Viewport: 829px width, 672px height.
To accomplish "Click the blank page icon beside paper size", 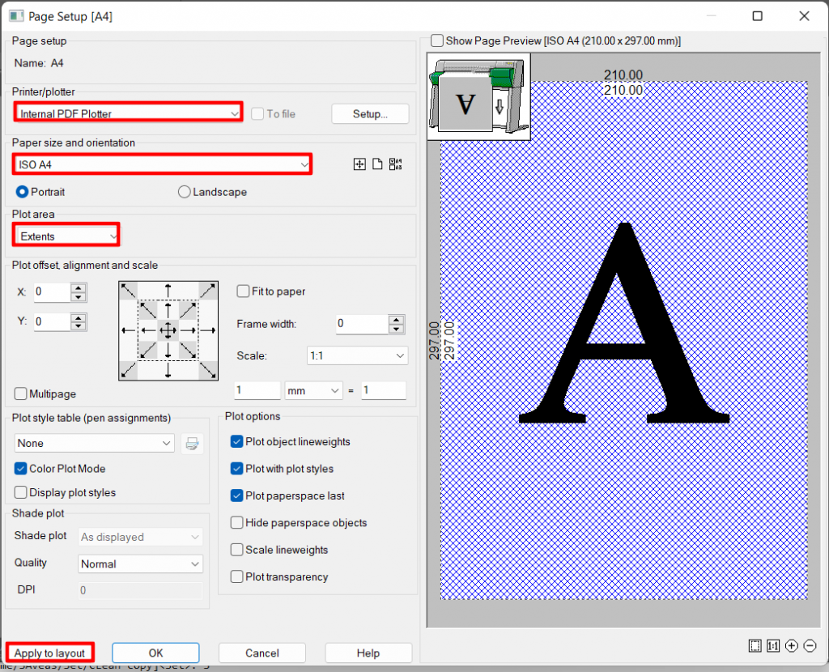I will [x=377, y=164].
